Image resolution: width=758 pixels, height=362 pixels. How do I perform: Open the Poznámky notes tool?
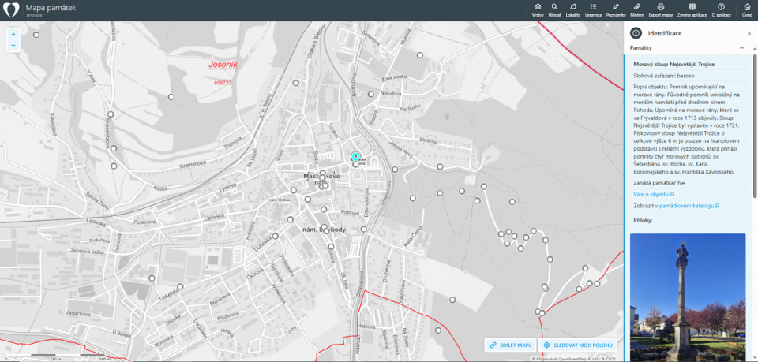pyautogui.click(x=616, y=9)
